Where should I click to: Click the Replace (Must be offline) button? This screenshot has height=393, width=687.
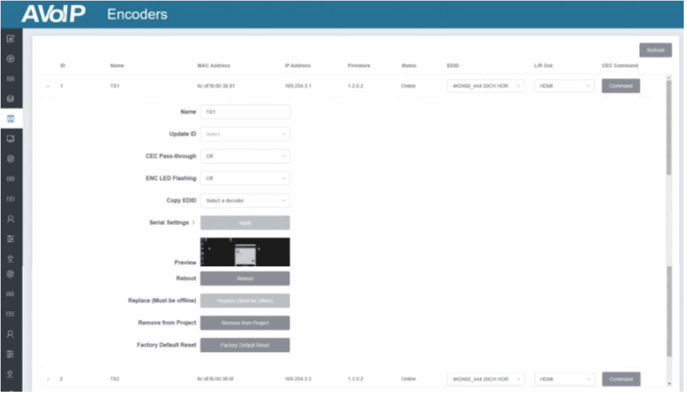(x=245, y=301)
